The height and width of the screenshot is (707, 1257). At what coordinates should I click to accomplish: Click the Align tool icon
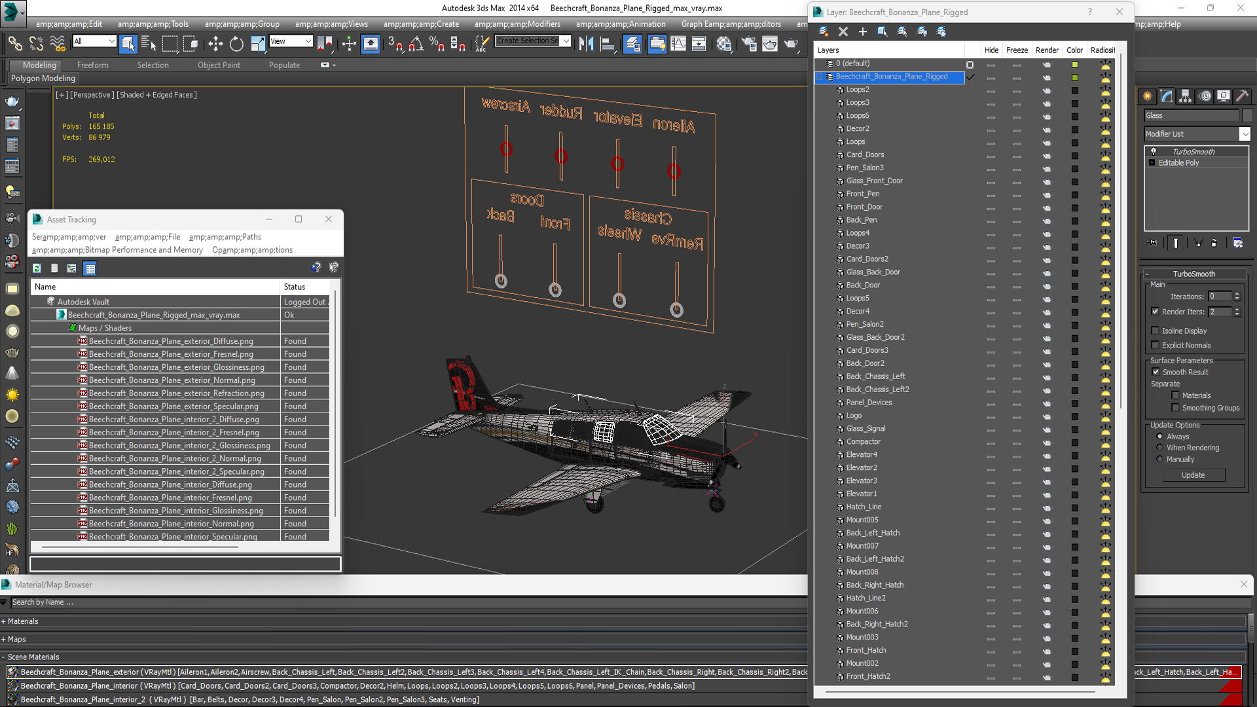608,43
